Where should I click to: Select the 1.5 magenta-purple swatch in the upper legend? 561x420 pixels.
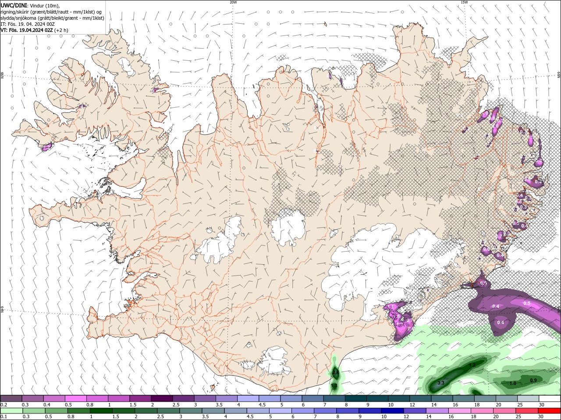coord(140,399)
